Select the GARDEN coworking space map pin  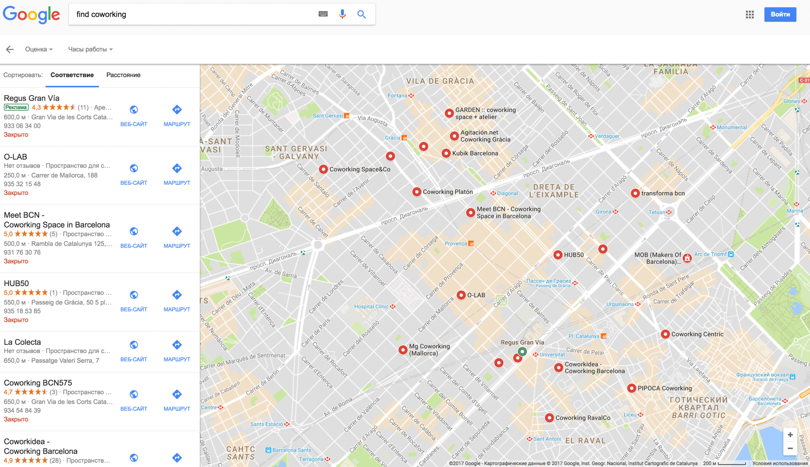tap(449, 113)
